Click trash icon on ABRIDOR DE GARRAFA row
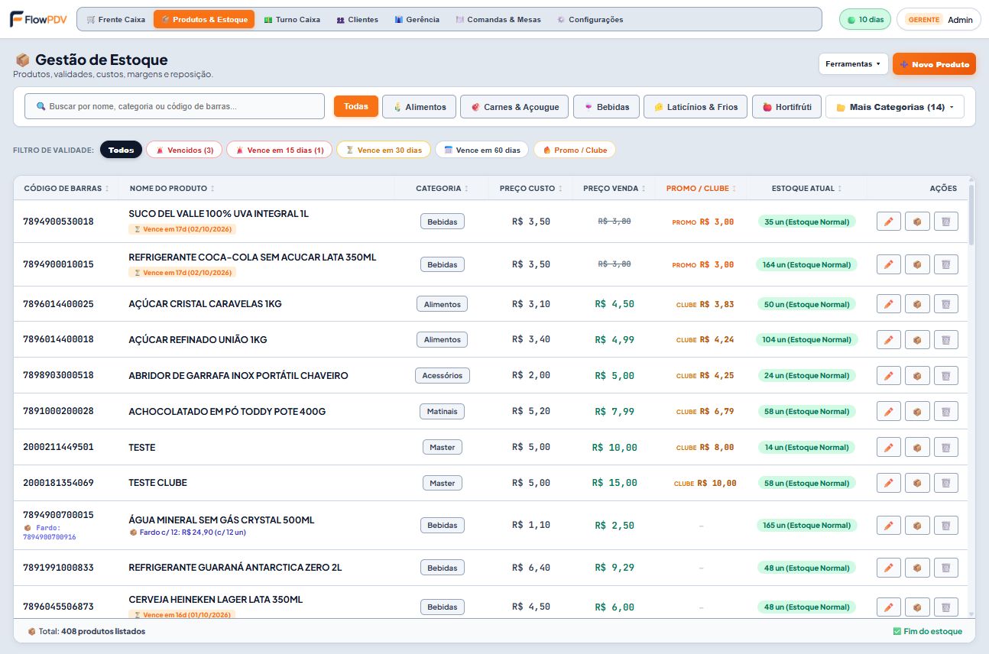The height and width of the screenshot is (654, 989). point(945,375)
